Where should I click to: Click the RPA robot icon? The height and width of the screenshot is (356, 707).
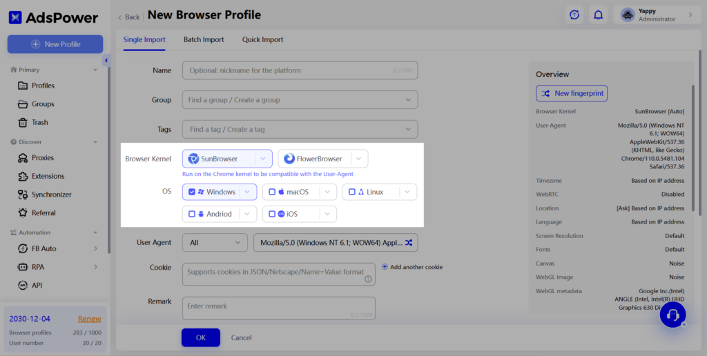[x=23, y=267]
